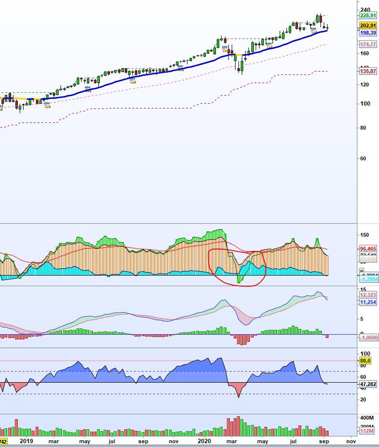Click the 47,282 oscillator value label

[368, 384]
